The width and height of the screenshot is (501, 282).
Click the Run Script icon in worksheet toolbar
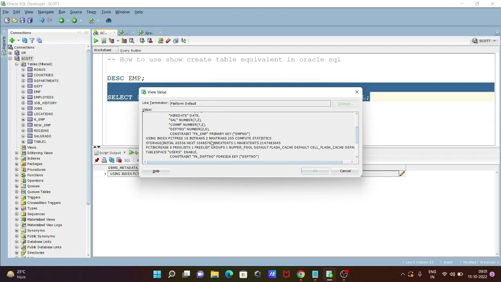(104, 41)
